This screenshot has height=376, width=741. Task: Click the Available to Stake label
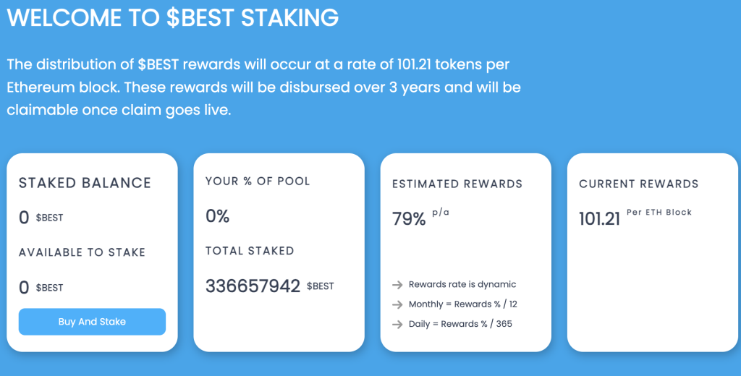click(82, 252)
